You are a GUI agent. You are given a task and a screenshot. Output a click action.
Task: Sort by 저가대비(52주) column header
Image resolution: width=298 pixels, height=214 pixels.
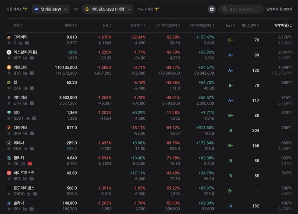click(x=202, y=25)
